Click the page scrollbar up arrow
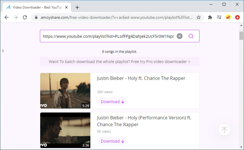The height and width of the screenshot is (150, 244). pos(241,25)
